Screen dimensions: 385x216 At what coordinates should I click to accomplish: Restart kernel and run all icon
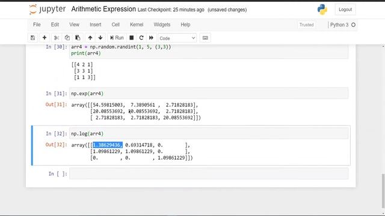pyautogui.click(x=151, y=38)
